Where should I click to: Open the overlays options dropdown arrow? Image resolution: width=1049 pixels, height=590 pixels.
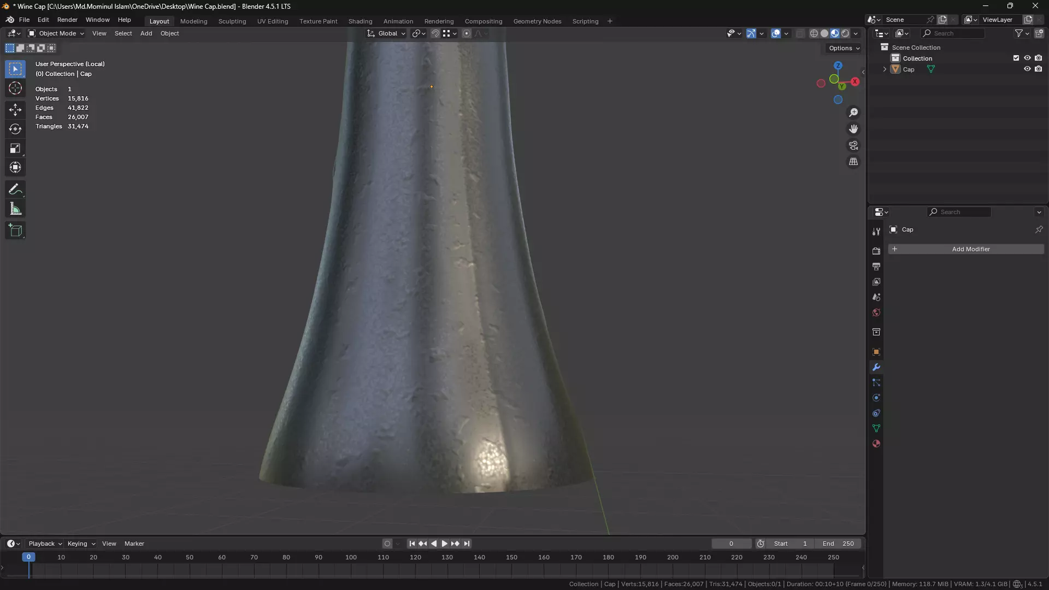tap(786, 33)
